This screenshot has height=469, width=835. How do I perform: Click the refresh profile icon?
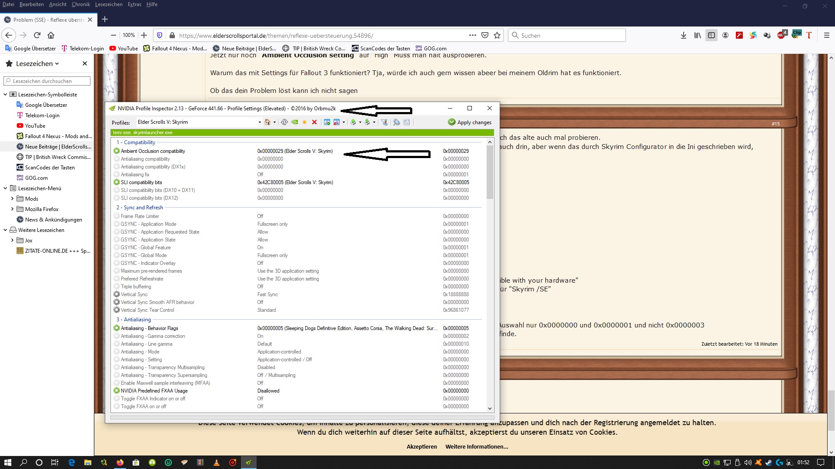[284, 122]
